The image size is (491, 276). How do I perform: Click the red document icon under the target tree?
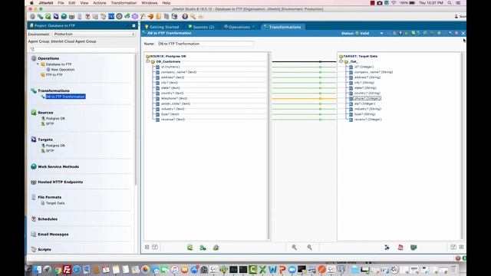click(400, 247)
